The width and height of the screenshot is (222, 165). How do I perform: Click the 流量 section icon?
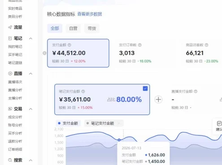pos(10,27)
